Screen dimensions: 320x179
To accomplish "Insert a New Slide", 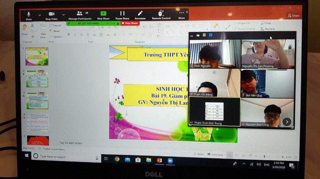I will coord(43,31).
